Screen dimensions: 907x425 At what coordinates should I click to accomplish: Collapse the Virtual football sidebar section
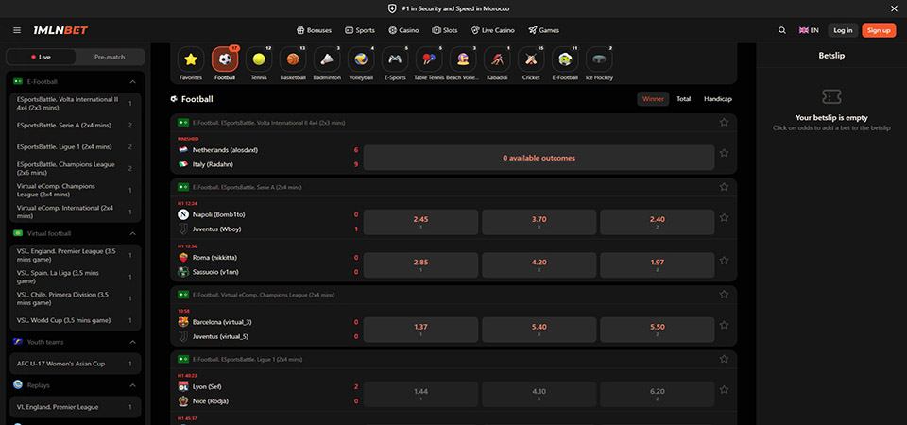click(132, 233)
